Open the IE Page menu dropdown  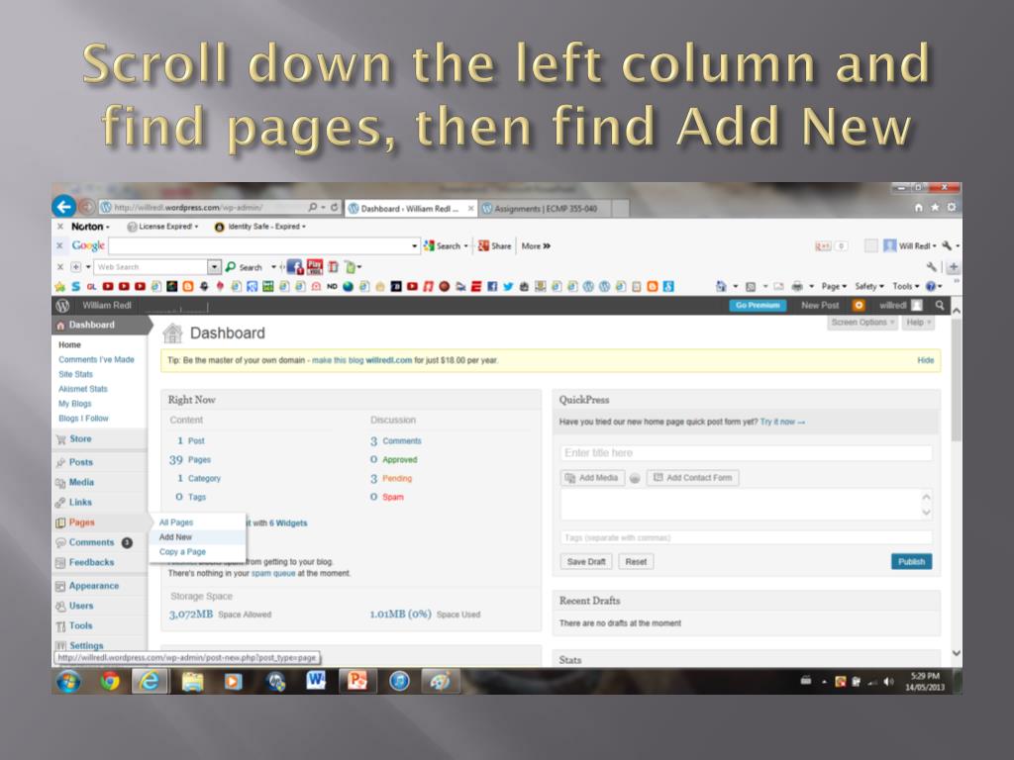834,286
